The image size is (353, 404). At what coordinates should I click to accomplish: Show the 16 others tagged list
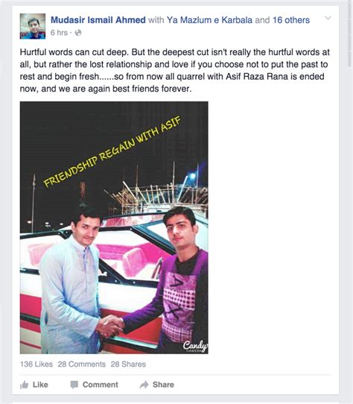click(x=291, y=20)
